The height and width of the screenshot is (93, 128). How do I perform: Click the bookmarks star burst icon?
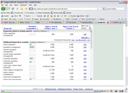(x=26, y=9)
